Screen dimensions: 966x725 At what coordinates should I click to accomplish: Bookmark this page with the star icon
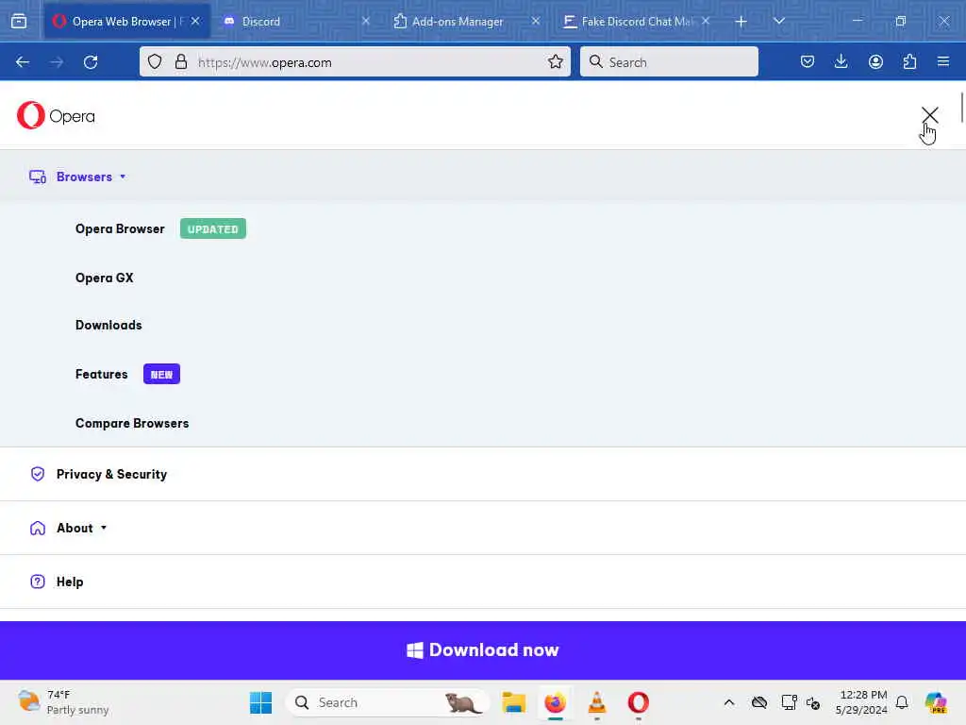point(555,61)
